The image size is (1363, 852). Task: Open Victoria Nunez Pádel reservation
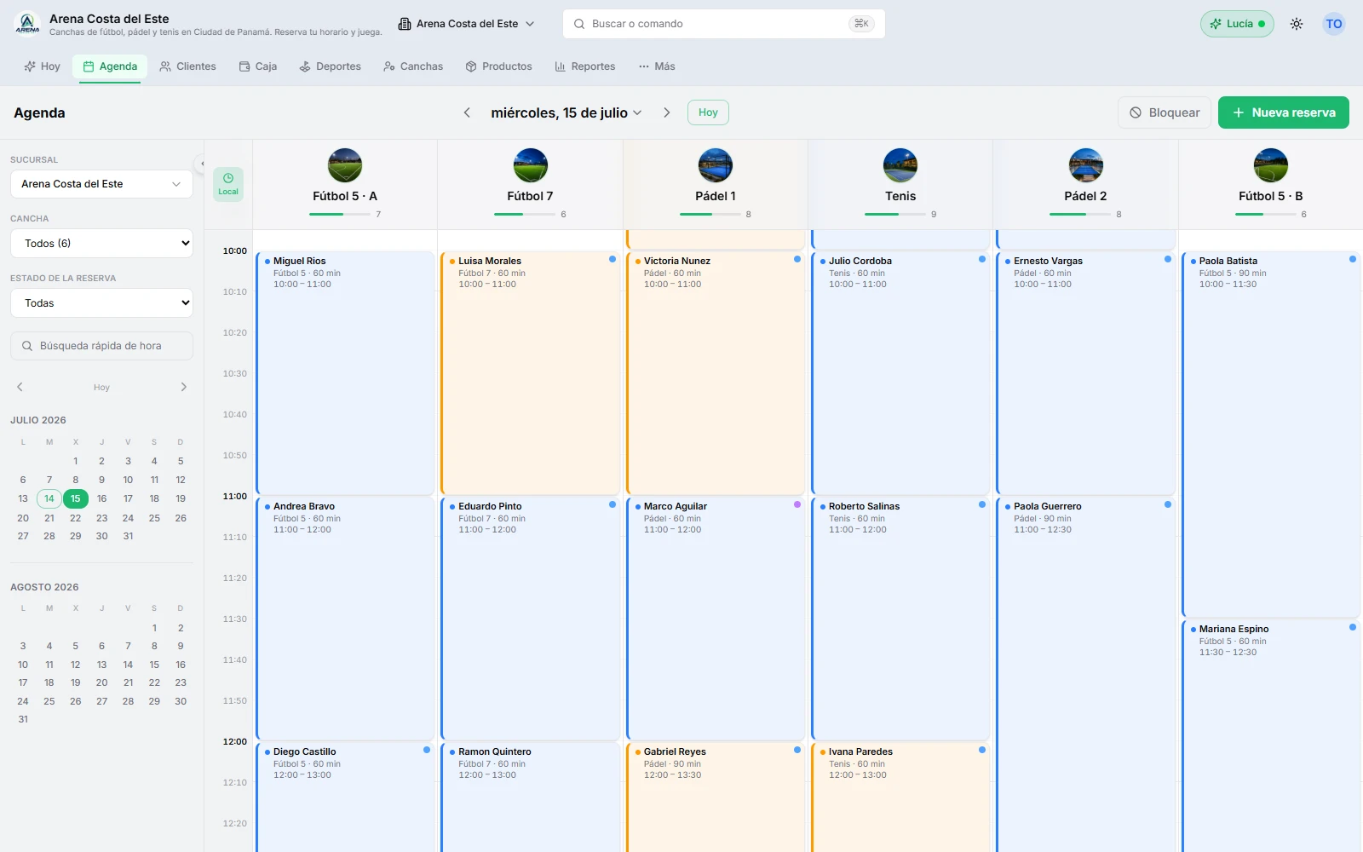[x=716, y=373]
